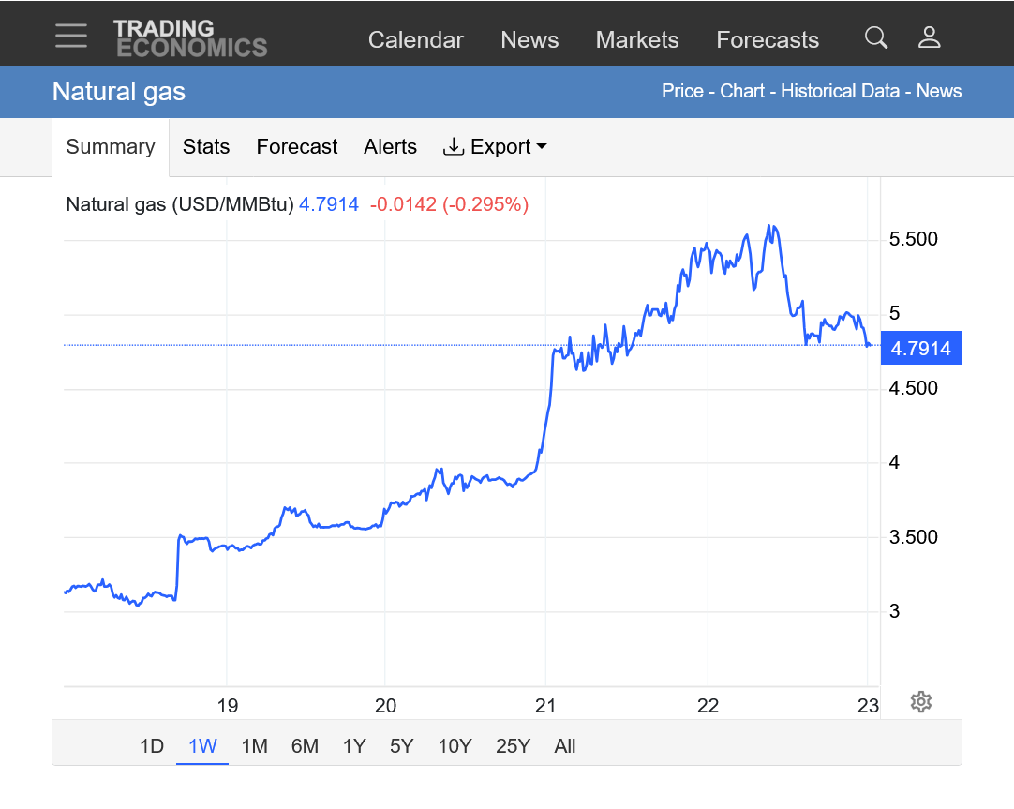Show the All time range
Viewport: 1014px width, 809px height.
pos(564,746)
